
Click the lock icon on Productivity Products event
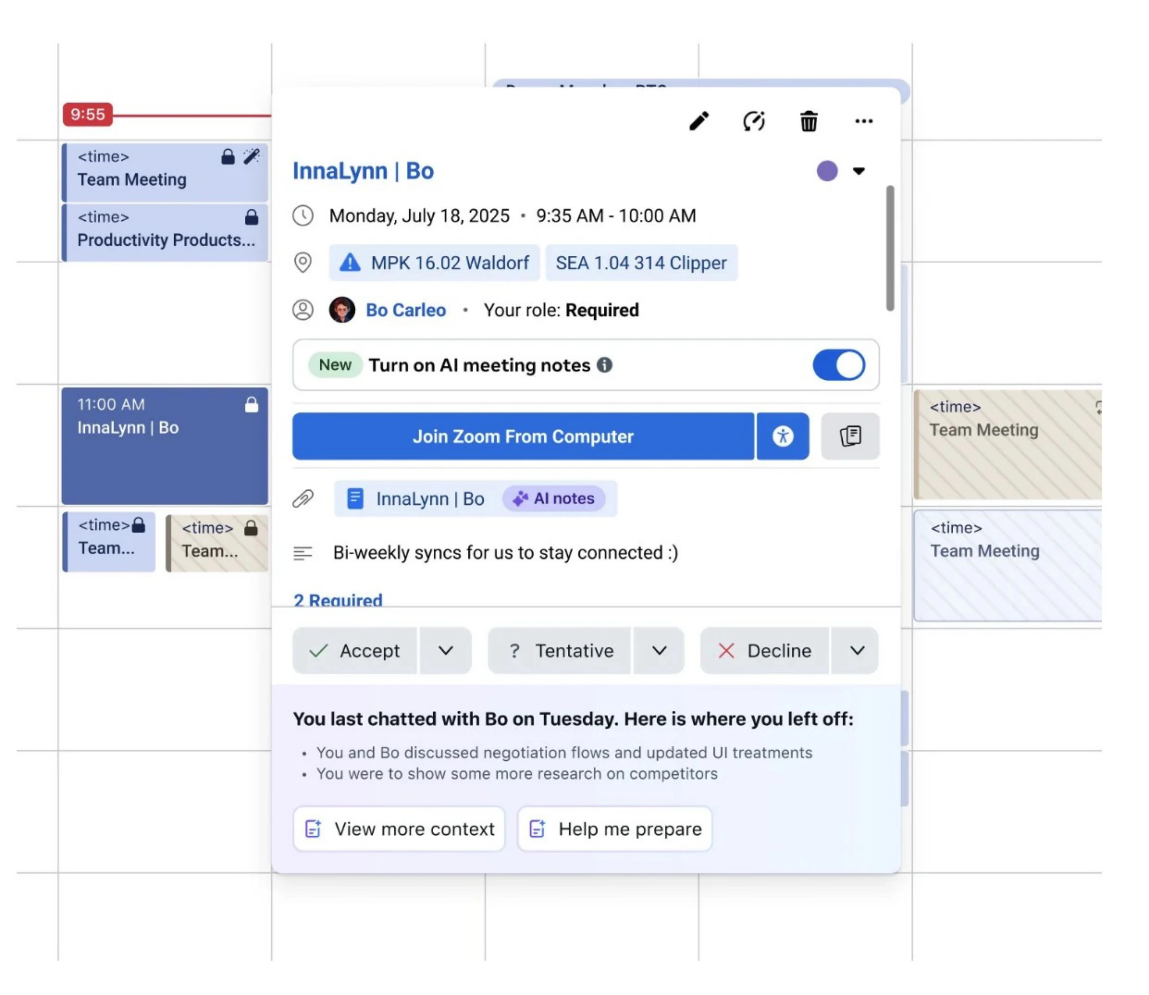tap(252, 216)
